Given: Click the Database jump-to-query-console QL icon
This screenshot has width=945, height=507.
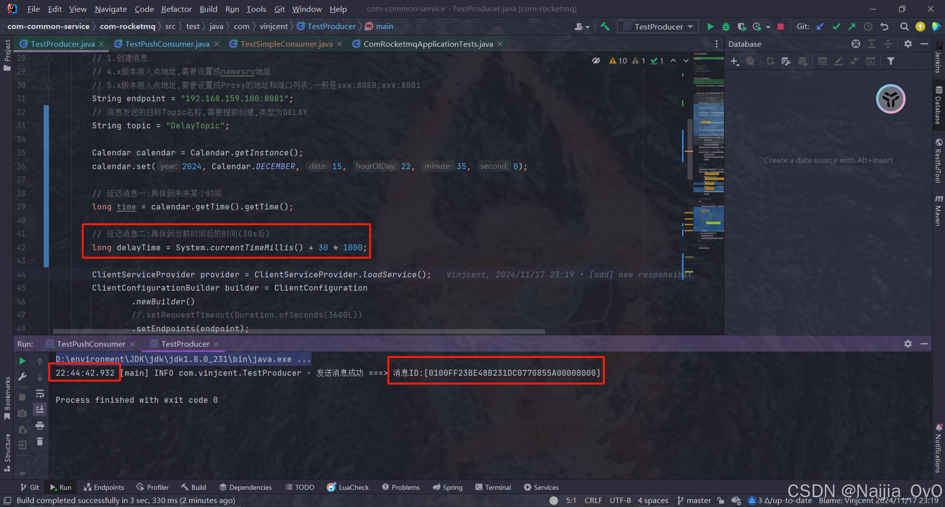Looking at the screenshot, I should click(871, 61).
